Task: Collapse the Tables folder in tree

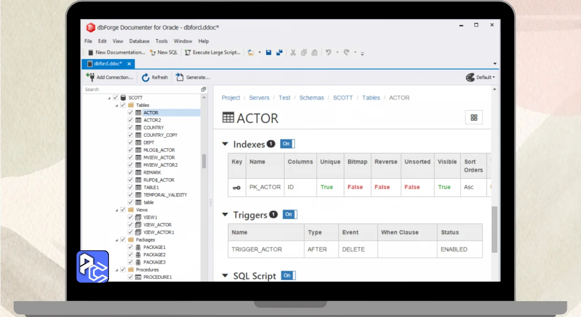Action: pyautogui.click(x=117, y=105)
